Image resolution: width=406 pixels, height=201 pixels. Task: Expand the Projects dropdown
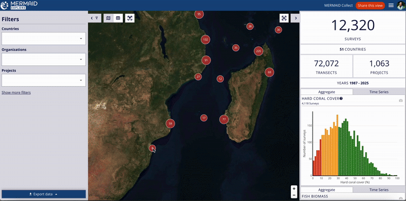coord(44,80)
